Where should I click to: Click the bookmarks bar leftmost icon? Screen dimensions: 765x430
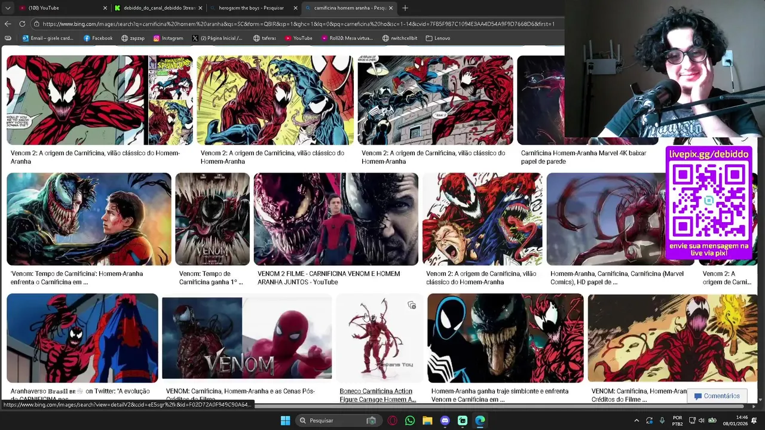pyautogui.click(x=8, y=38)
